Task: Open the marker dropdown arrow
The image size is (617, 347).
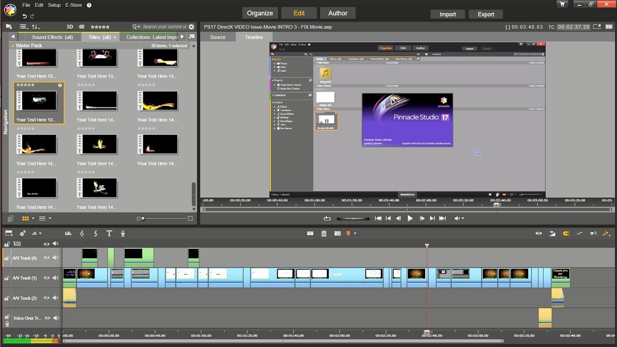Action: 355,233
